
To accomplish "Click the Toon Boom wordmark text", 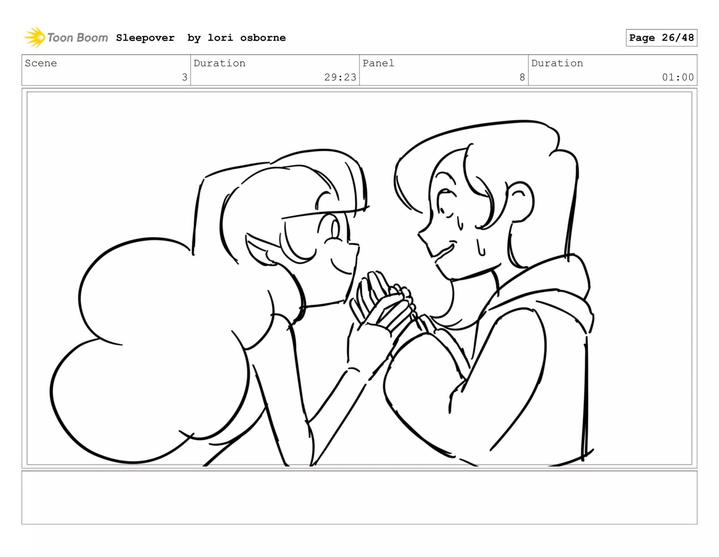I will click(x=78, y=38).
